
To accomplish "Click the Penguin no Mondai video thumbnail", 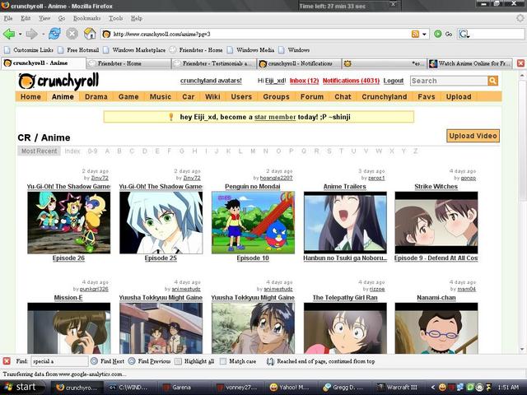I will point(253,222).
